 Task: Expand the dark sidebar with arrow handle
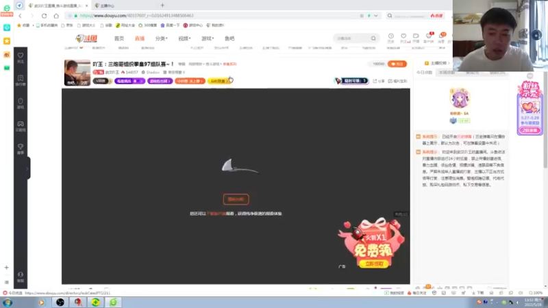(x=27, y=168)
